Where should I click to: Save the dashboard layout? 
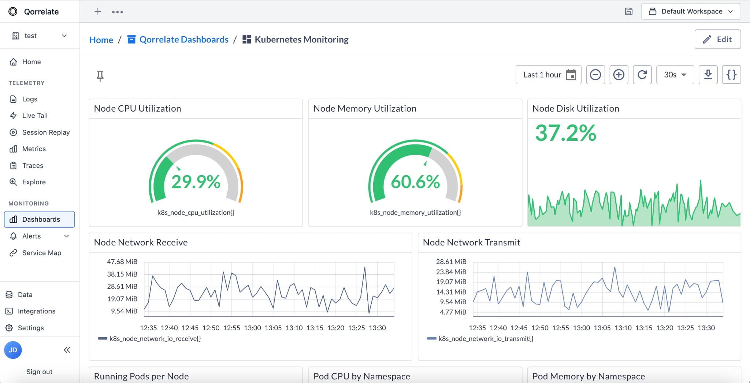pyautogui.click(x=629, y=11)
